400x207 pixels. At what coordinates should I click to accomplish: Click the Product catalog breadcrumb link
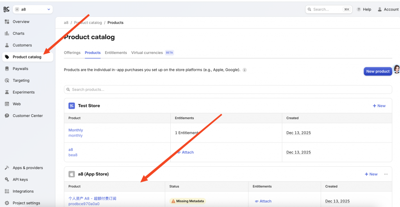(87, 23)
